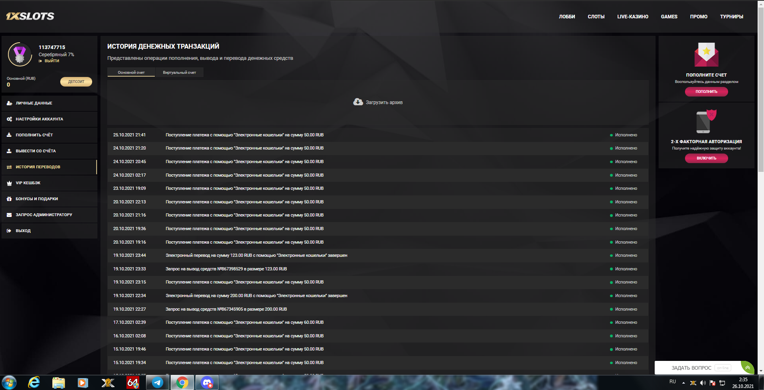Open the Action Center flag icon
Screen dimensions: 764x390
tap(713, 383)
